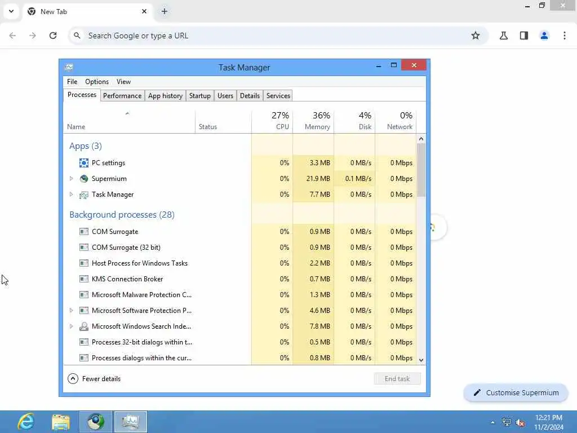Toggle the browser side panel icon
Viewport: 577px width, 433px height.
point(524,36)
